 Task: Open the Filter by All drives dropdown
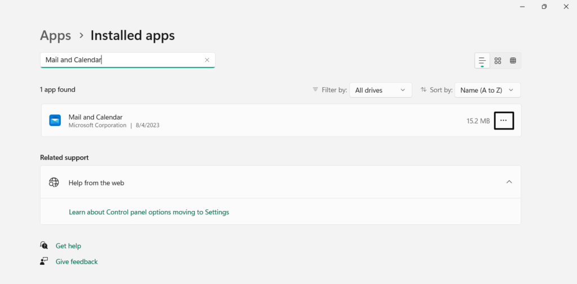[x=380, y=90]
